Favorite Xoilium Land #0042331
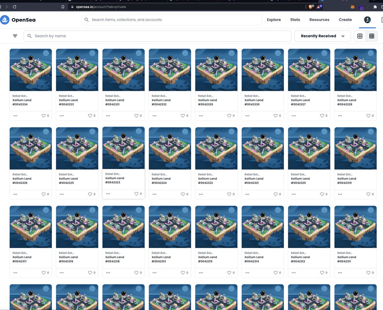 [x=137, y=116]
